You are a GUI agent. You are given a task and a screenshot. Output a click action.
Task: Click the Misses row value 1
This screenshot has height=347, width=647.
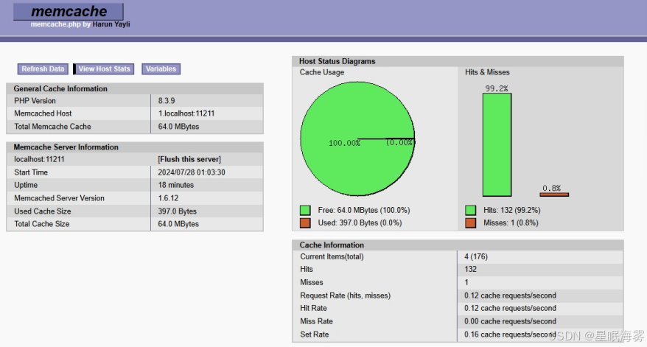click(x=466, y=283)
